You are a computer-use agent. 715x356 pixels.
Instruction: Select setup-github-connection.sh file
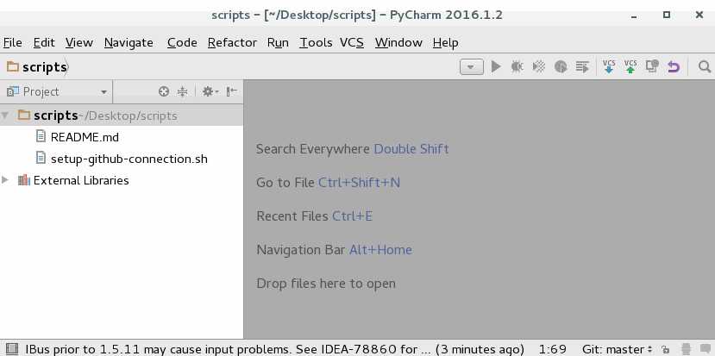coord(129,159)
